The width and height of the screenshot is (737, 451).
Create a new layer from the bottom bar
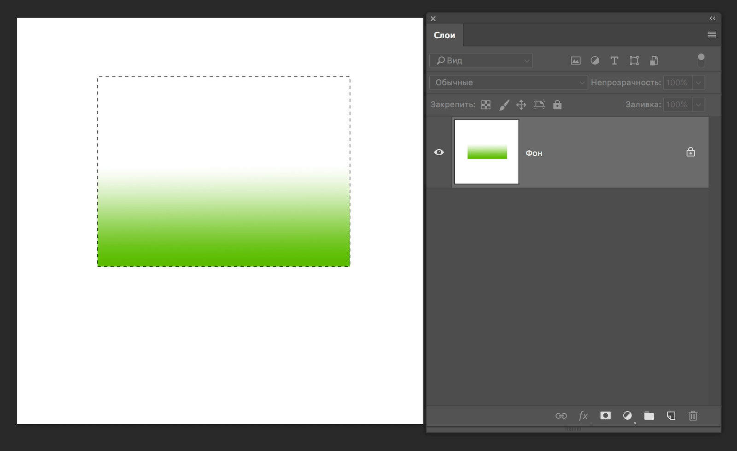[x=671, y=416]
